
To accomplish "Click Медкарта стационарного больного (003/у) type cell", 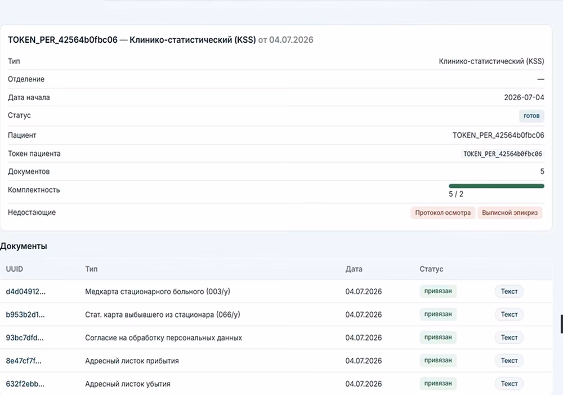I will (x=158, y=291).
